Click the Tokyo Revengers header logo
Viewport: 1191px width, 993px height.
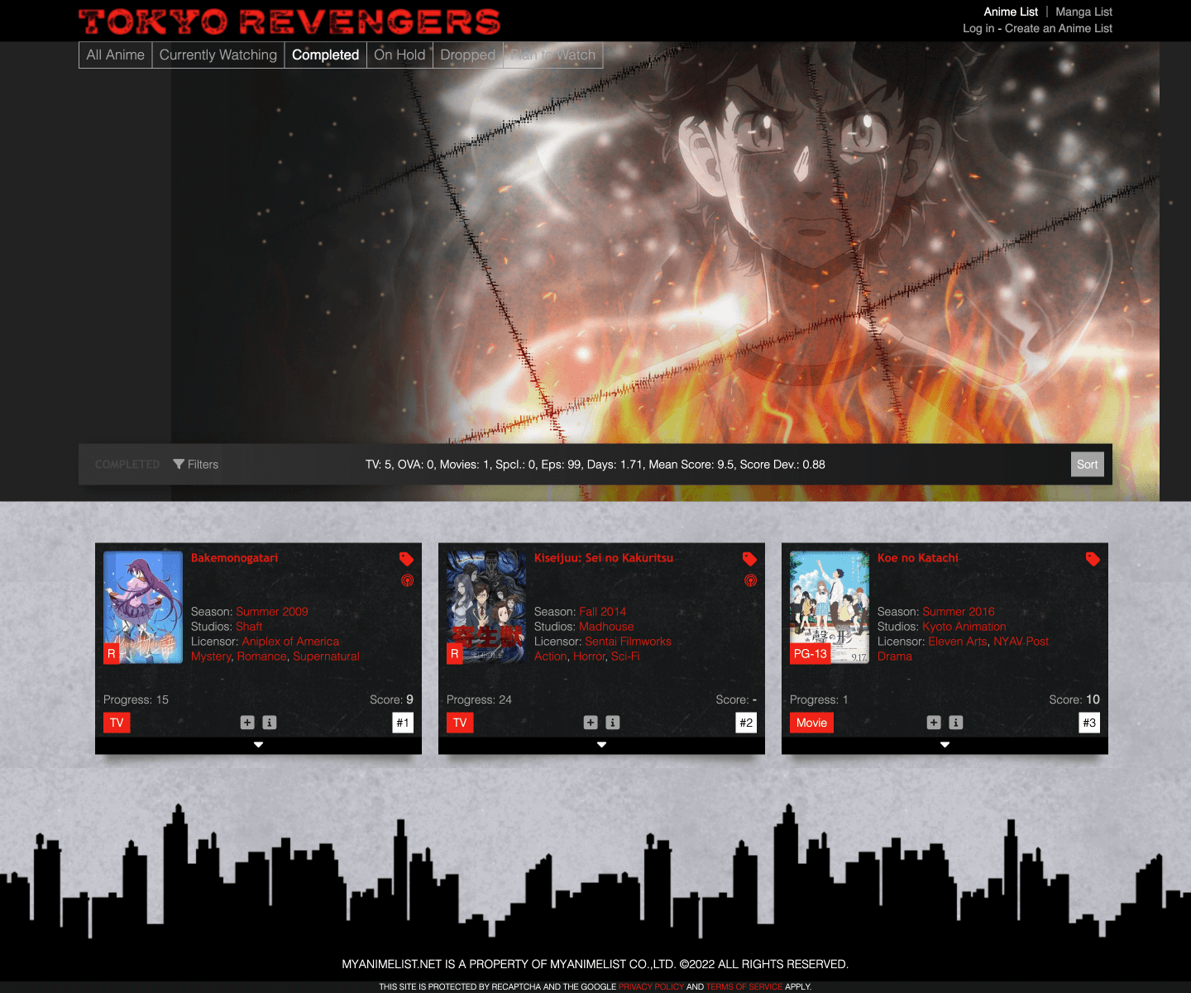[289, 21]
